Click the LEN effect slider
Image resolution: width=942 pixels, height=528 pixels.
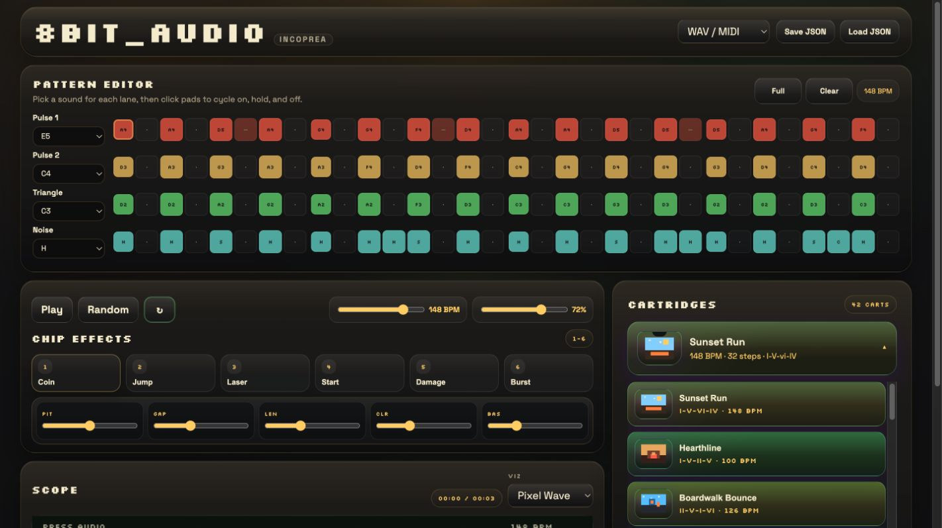(312, 426)
